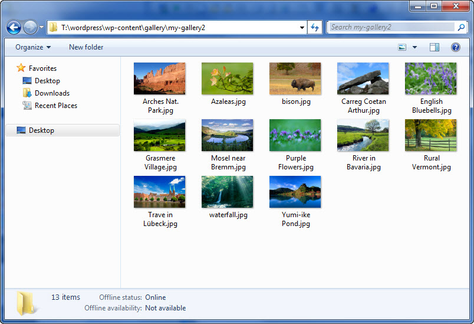Click the Forward navigation arrow button
Image resolution: width=474 pixels, height=324 pixels.
(30, 27)
